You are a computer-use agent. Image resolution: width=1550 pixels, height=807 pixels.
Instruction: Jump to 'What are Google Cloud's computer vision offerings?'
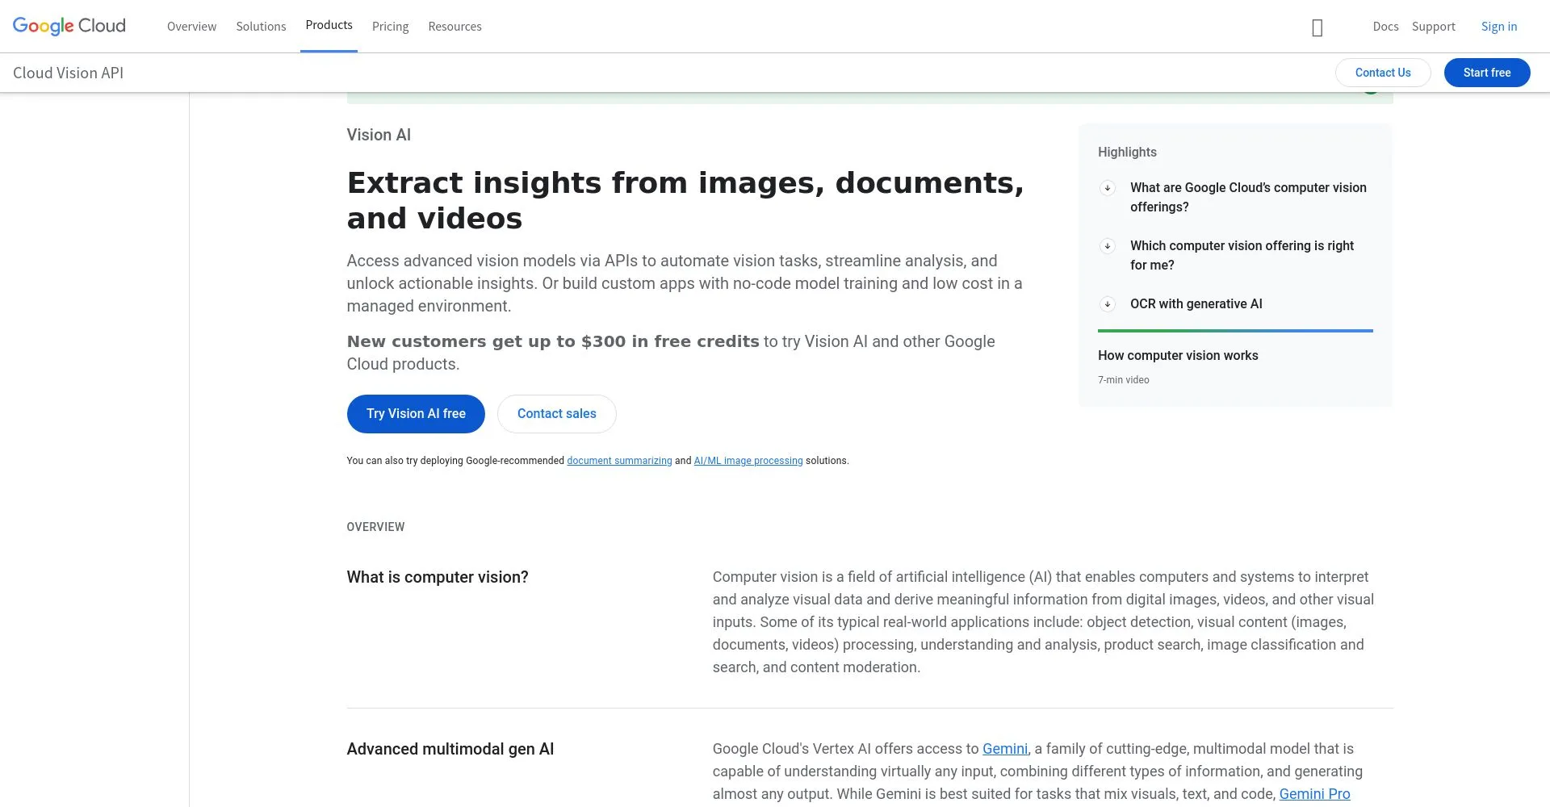coord(1248,198)
